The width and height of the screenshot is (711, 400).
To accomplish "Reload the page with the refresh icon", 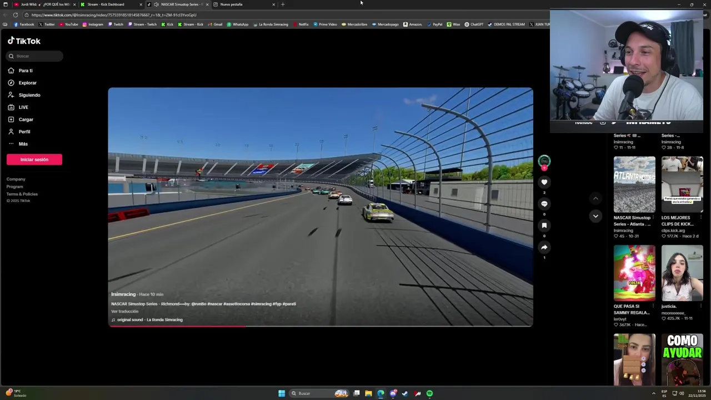I will 15,15.
